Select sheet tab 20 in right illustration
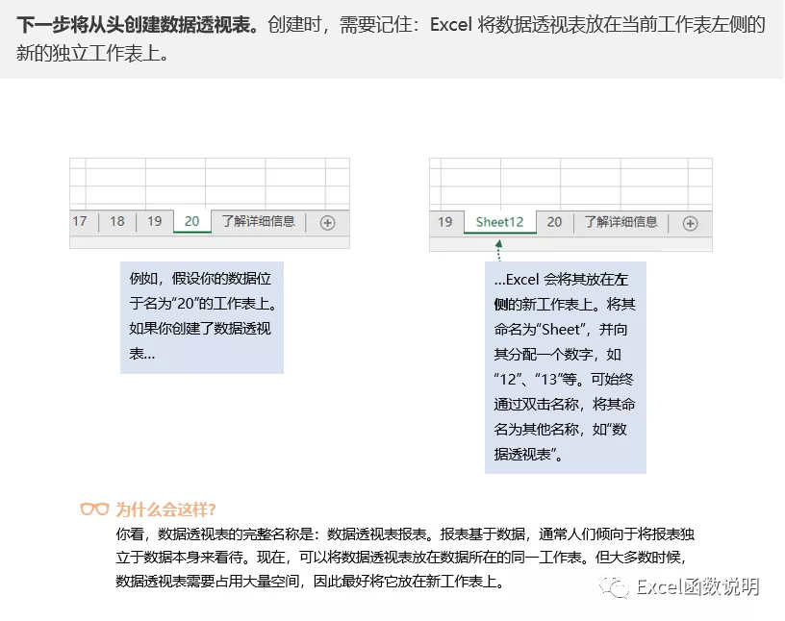Viewport: 785px width, 621px height. pos(554,222)
